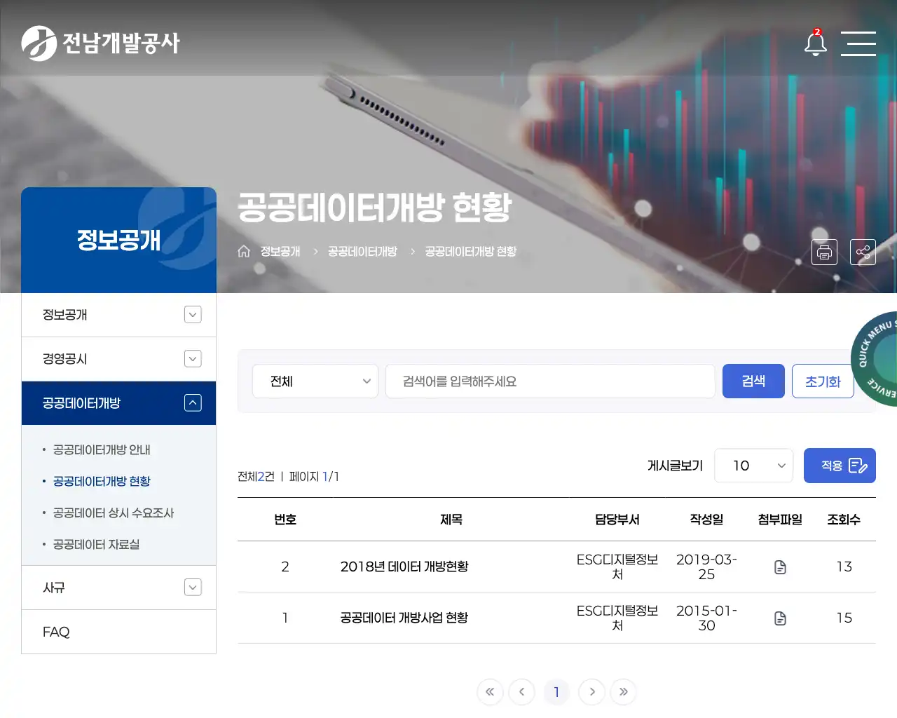The width and height of the screenshot is (897, 718).
Task: Click the print page icon
Action: [x=824, y=252]
